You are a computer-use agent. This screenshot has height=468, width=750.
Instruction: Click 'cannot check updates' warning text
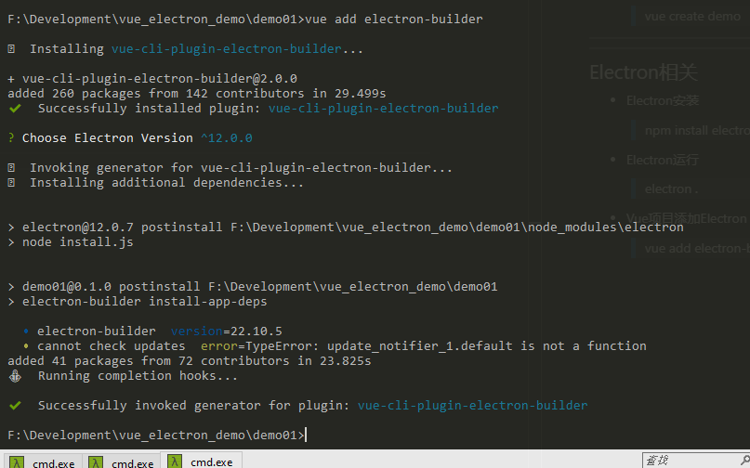click(x=111, y=346)
